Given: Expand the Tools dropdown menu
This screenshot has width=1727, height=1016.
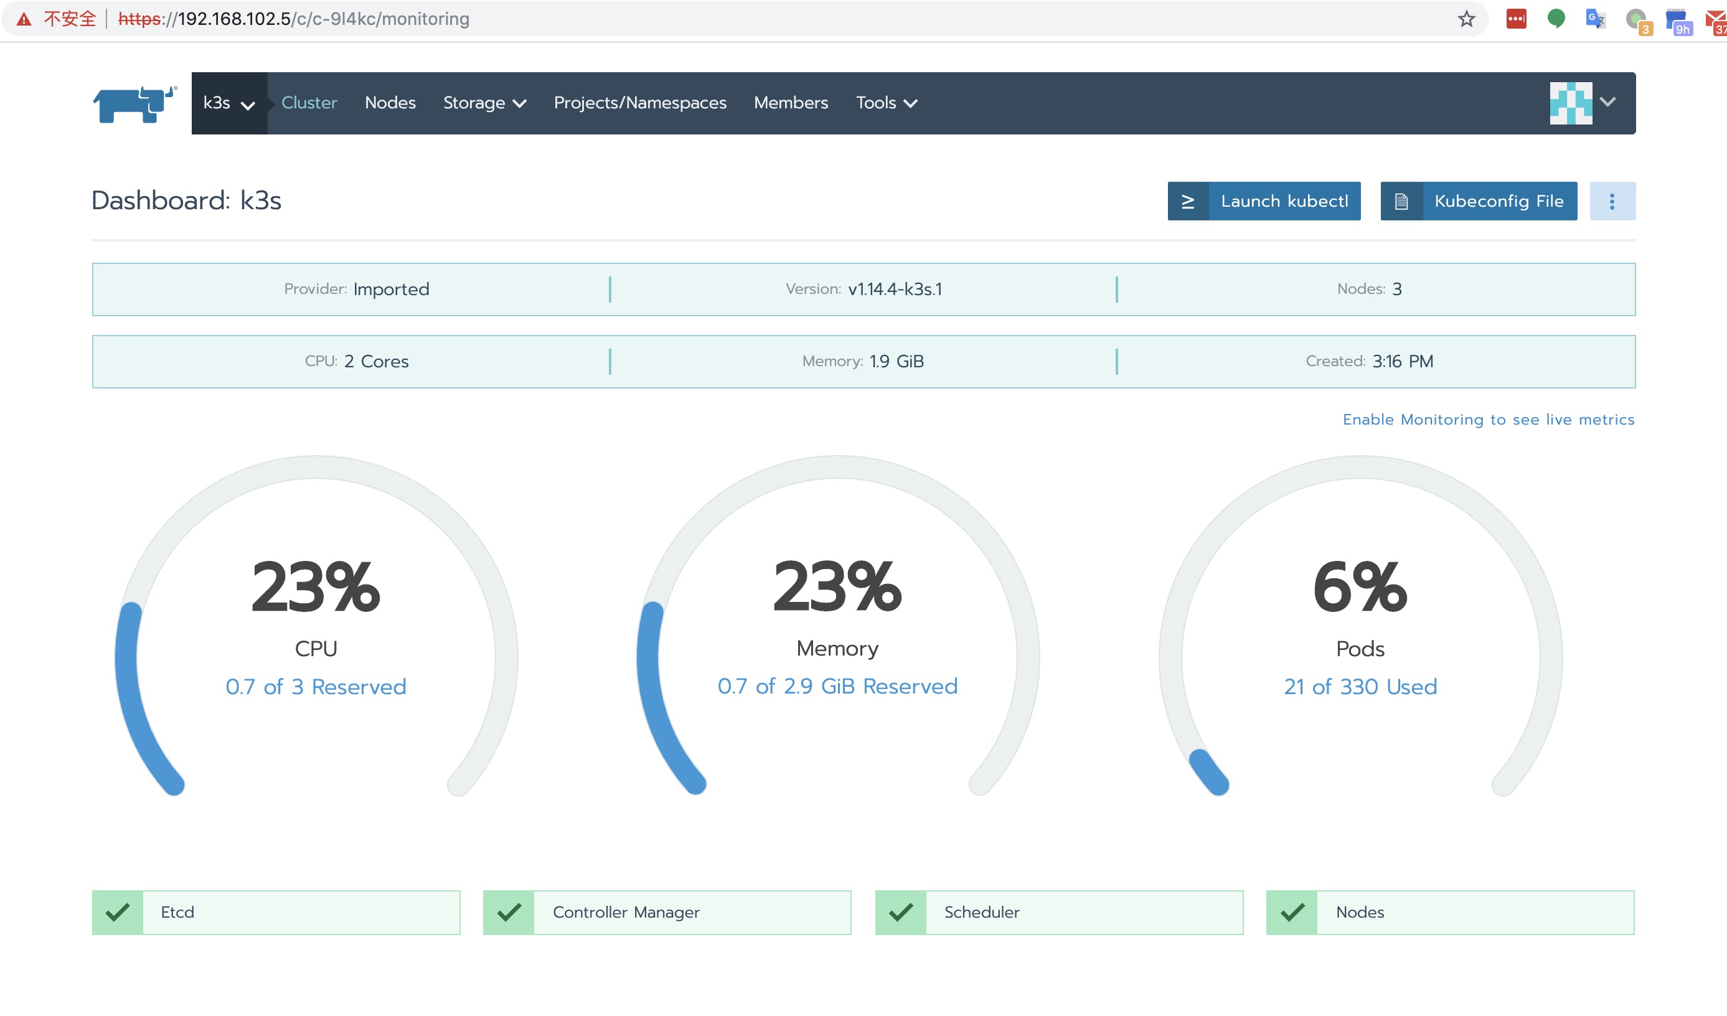Looking at the screenshot, I should [885, 103].
